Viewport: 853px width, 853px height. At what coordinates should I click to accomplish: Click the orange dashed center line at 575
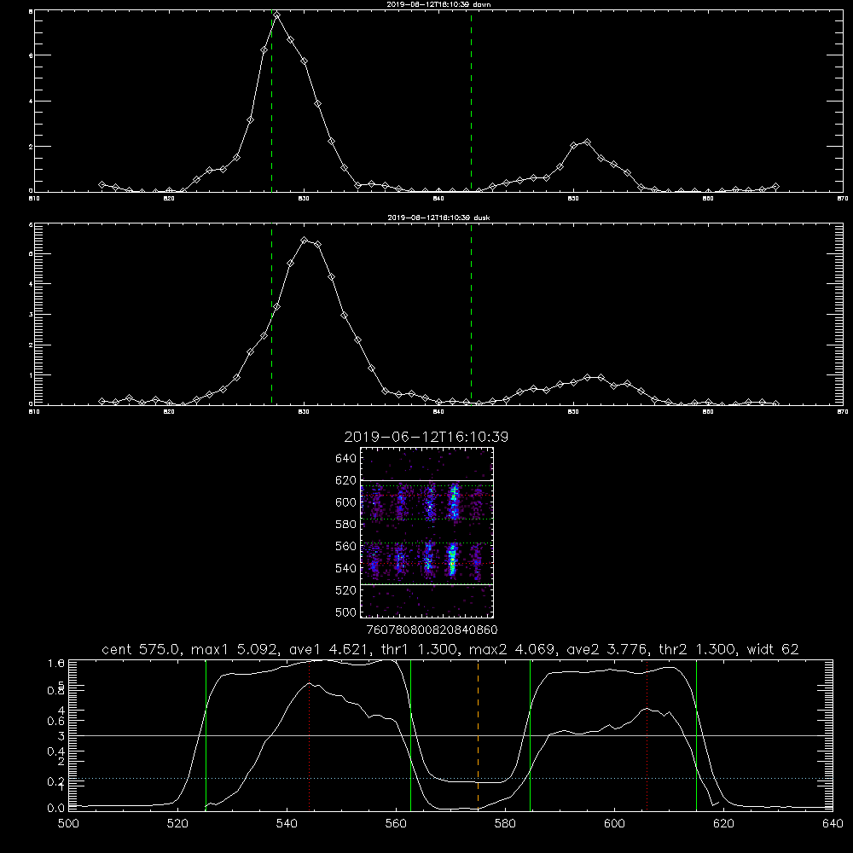pos(479,735)
